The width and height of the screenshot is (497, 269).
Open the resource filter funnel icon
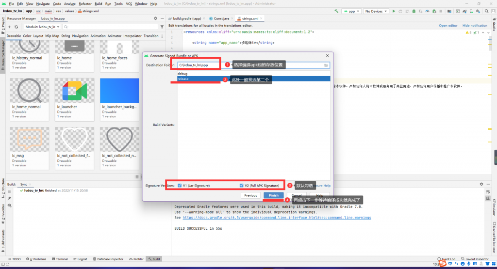point(162,27)
